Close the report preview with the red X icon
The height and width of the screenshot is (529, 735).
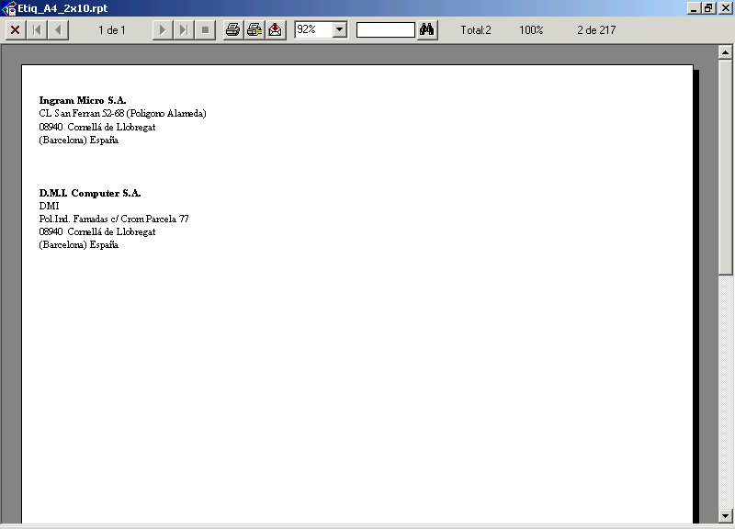point(15,30)
